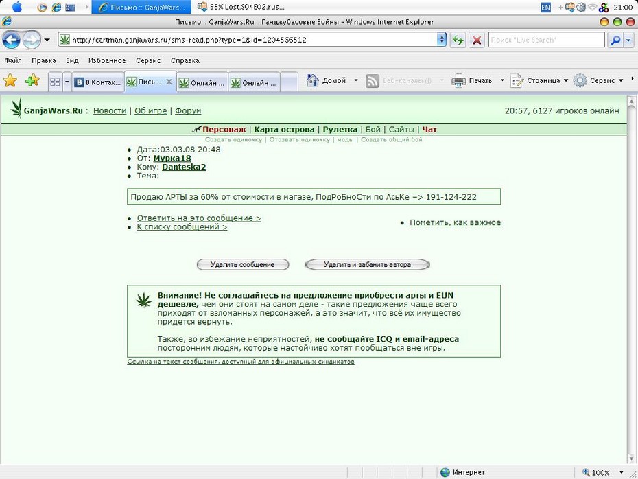Screen dimensions: 638x479
Task: Switch to the 55% Lost.S04E02 taskbar item
Action: tap(241, 7)
